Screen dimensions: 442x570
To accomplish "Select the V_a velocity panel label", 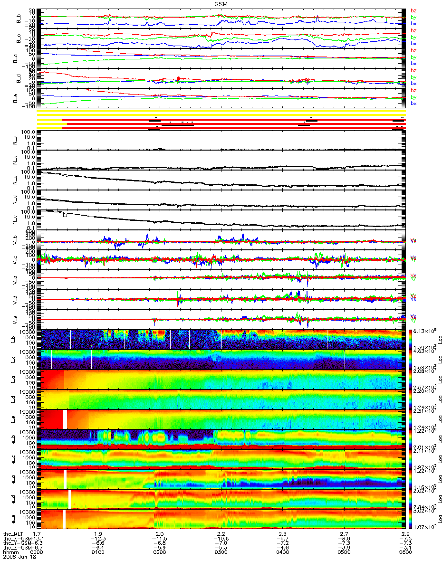I will click(14, 280).
